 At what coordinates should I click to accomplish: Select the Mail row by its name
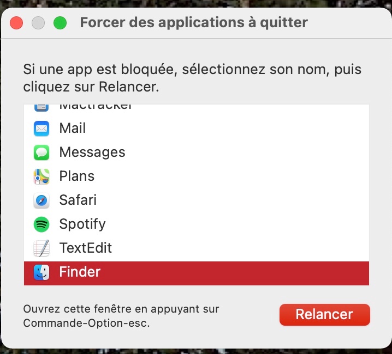(72, 129)
